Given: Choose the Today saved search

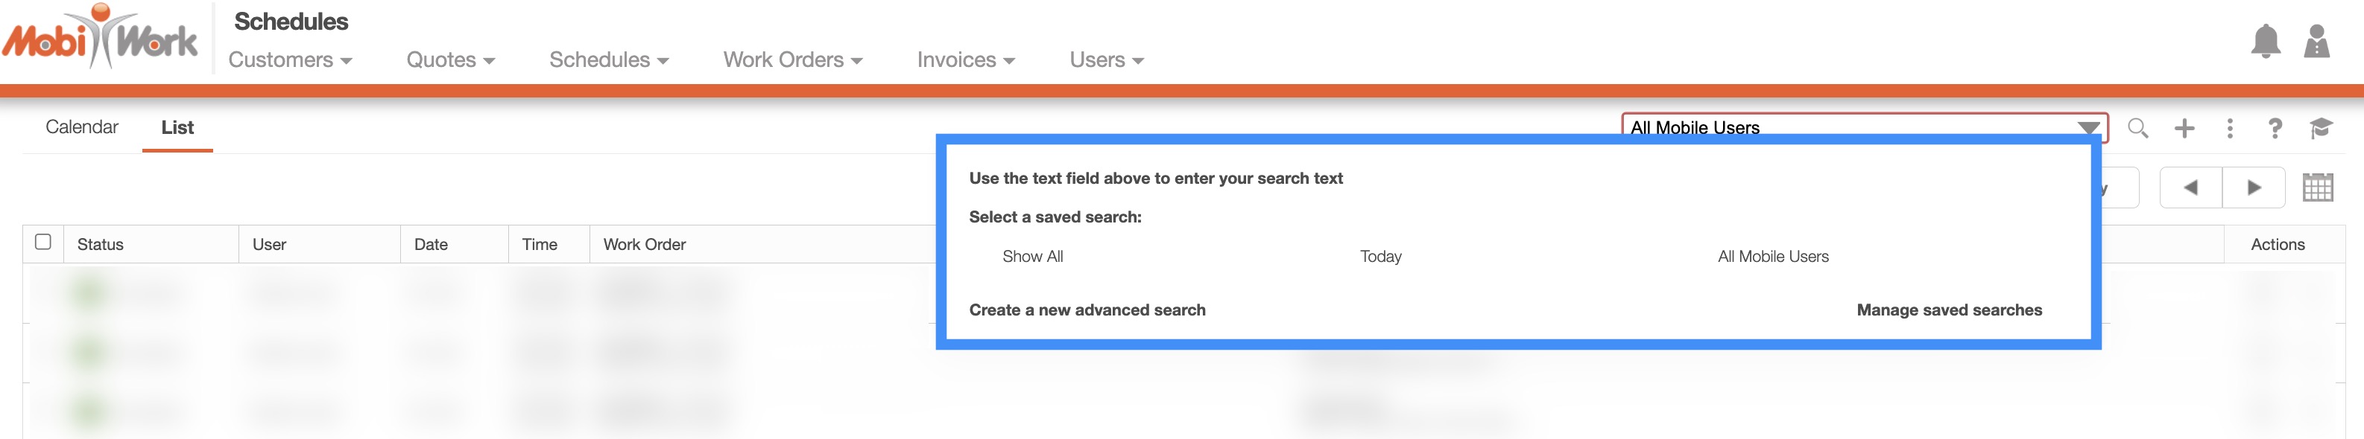Looking at the screenshot, I should pos(1380,257).
